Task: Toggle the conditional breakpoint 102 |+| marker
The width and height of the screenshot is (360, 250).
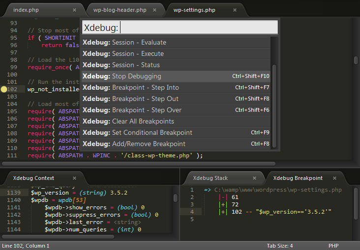Action: pyautogui.click(x=223, y=212)
